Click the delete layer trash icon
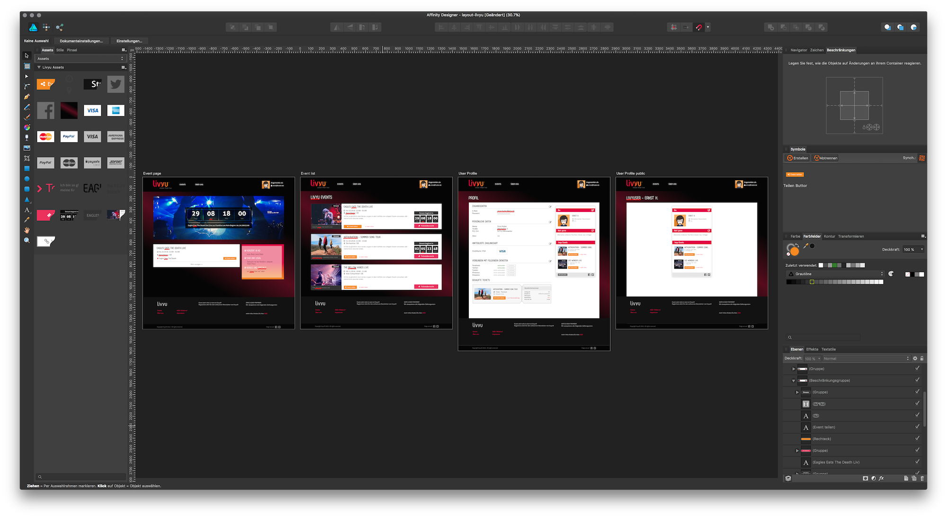Screen dimensions: 947x518 922,478
